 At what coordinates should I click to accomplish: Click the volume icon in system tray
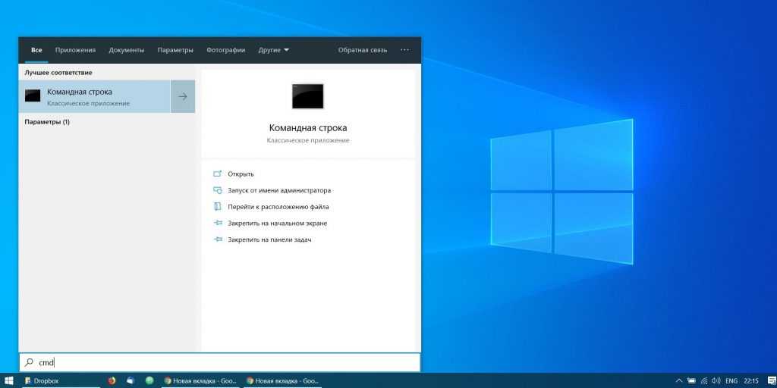point(716,380)
